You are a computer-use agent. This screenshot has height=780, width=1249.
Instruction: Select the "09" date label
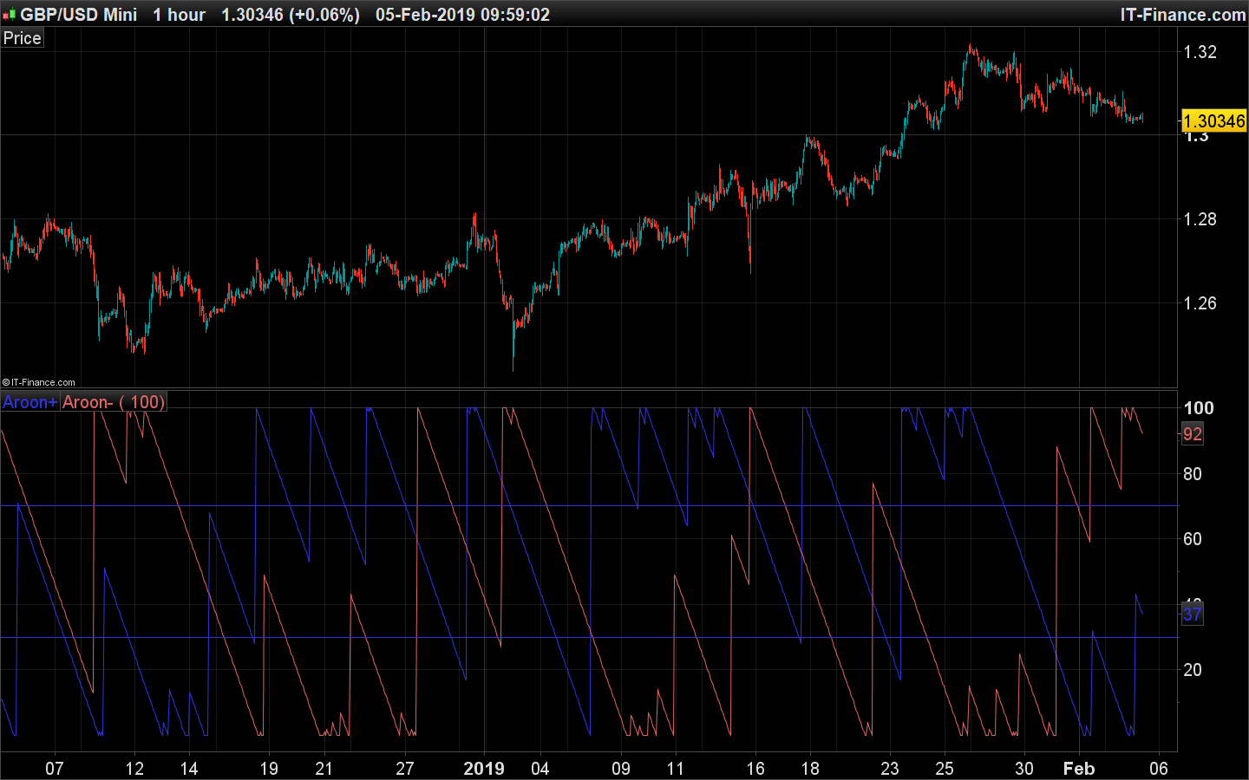(621, 769)
